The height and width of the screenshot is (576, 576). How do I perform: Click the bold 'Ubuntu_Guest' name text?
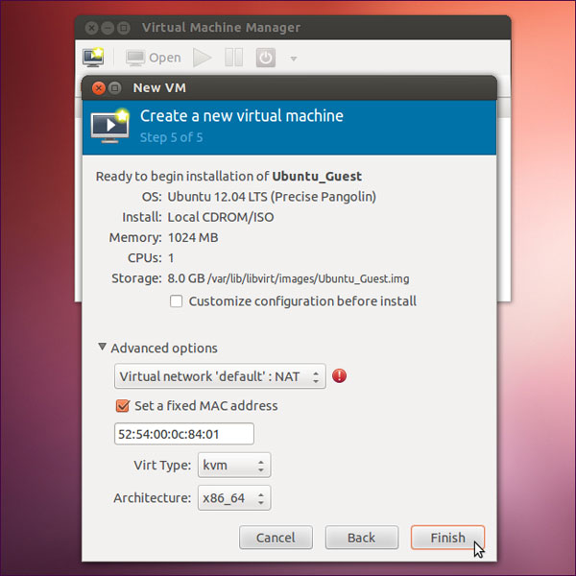[x=317, y=177]
